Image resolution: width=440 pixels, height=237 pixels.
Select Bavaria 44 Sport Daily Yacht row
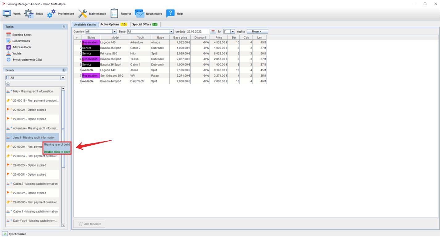click(x=170, y=81)
